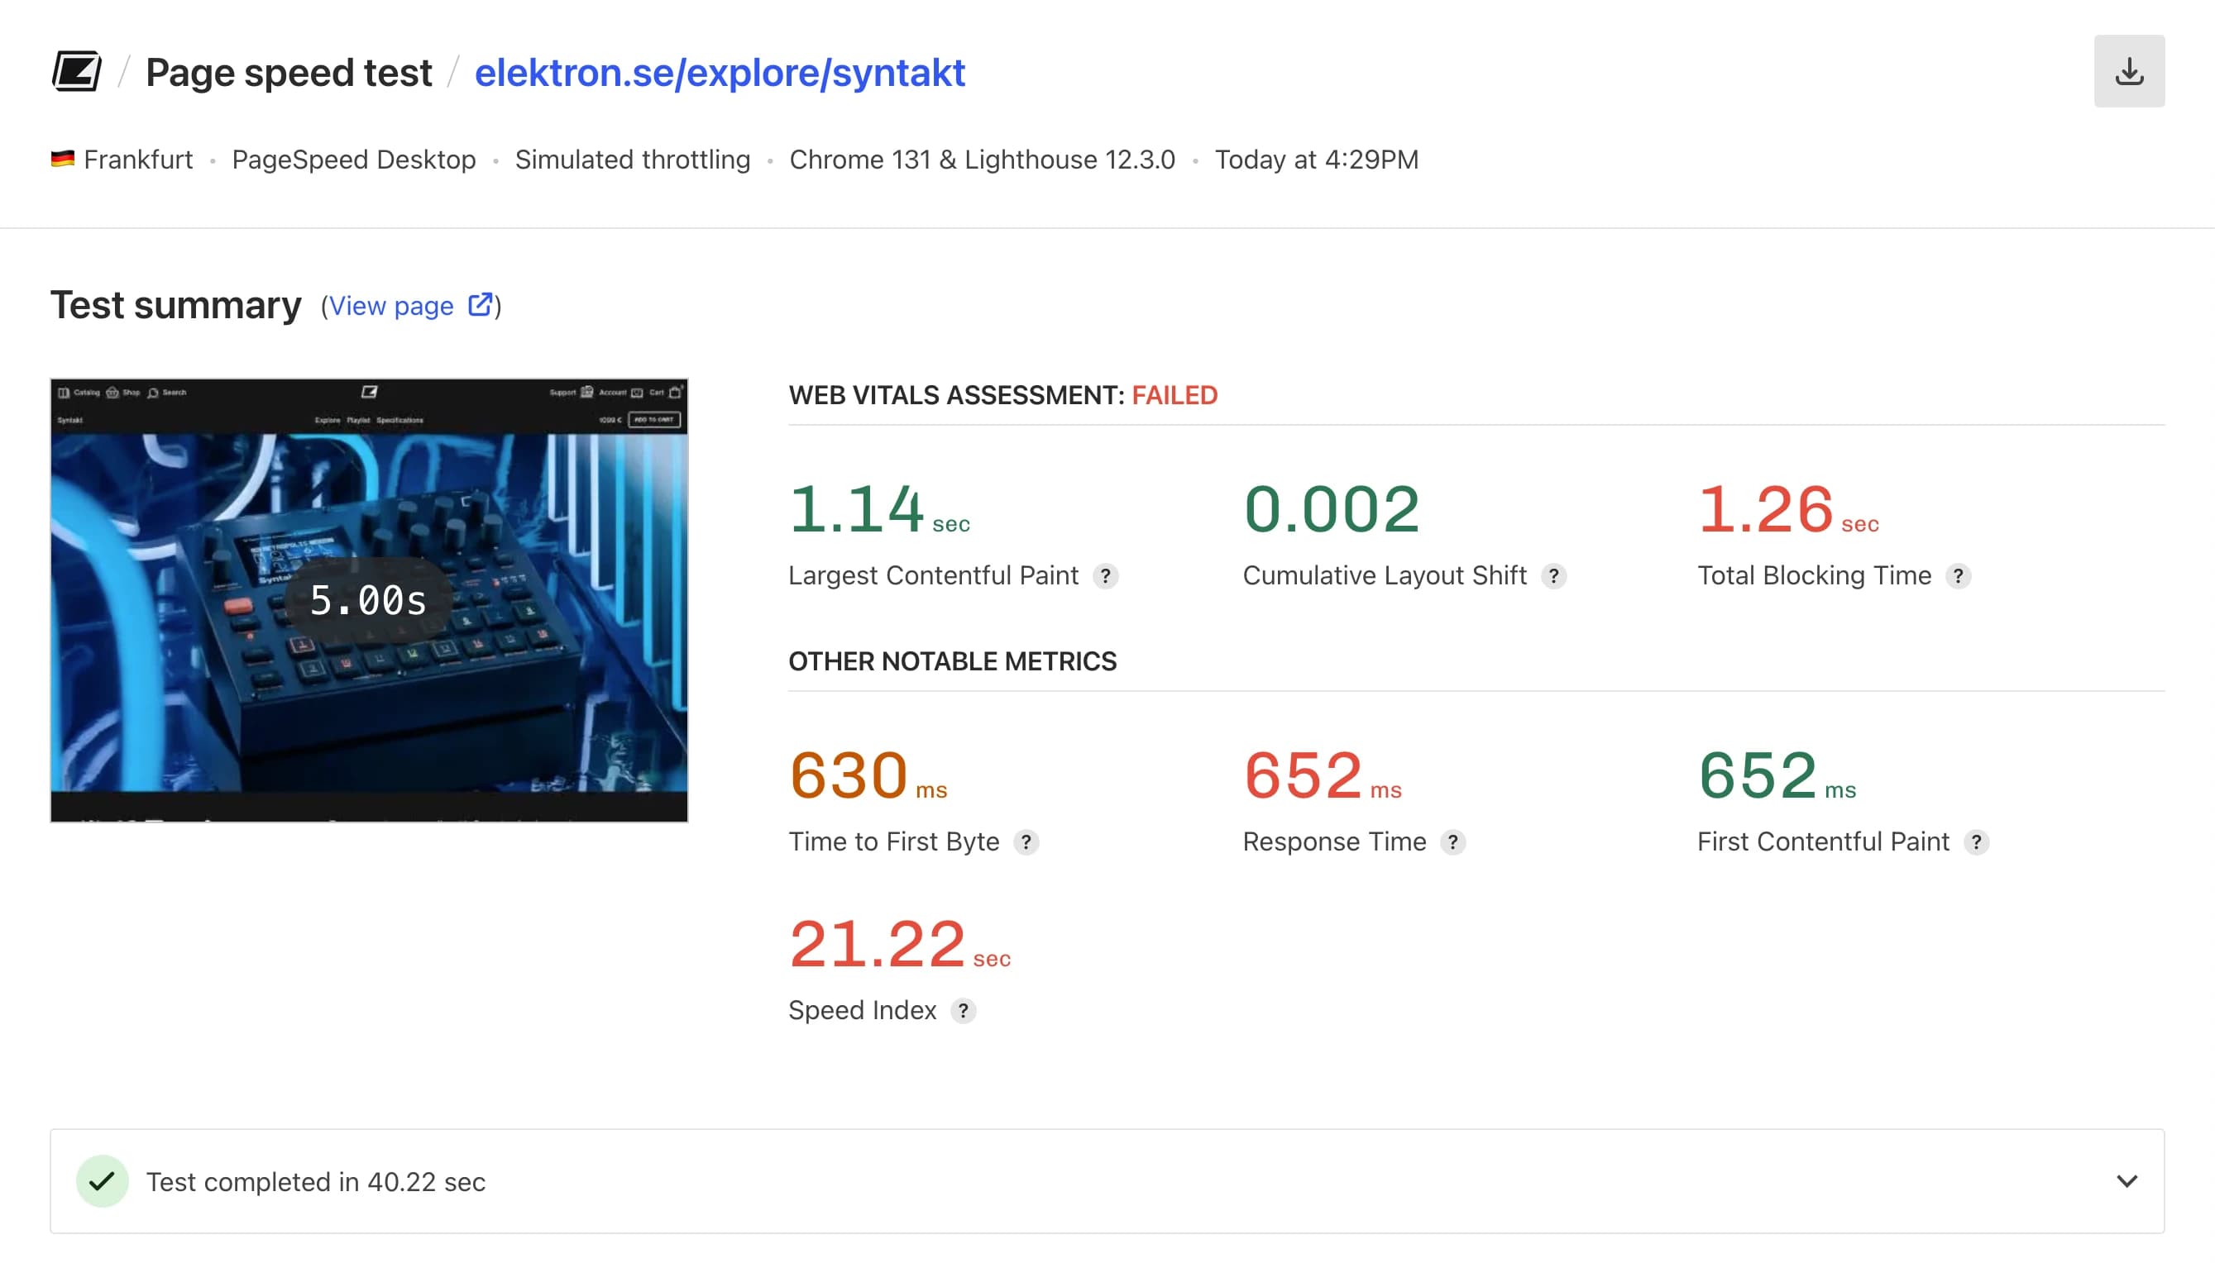Click the Page speed test breadcrumb
The height and width of the screenshot is (1268, 2215).
point(289,71)
